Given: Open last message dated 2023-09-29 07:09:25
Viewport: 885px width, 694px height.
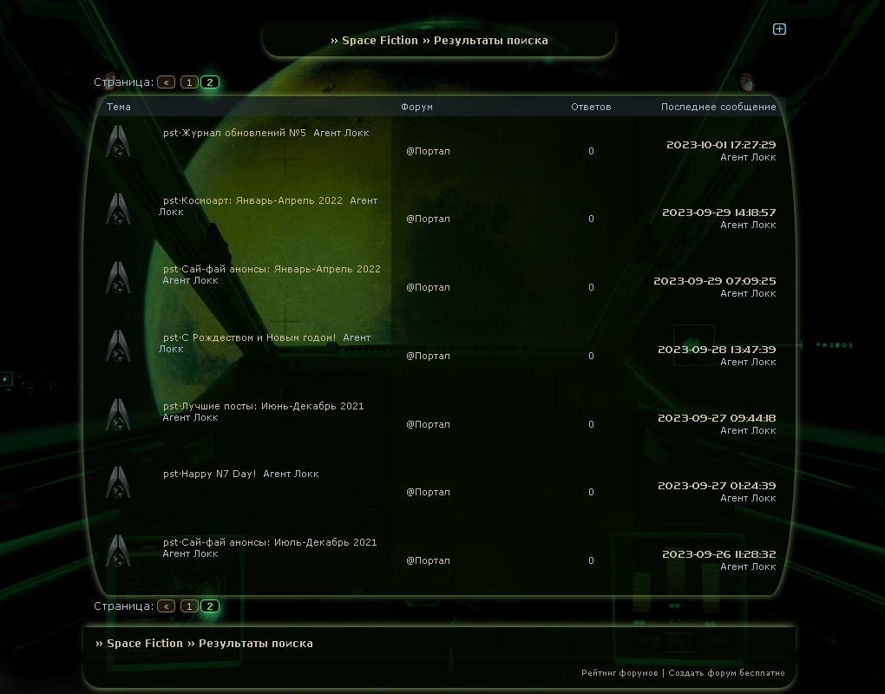Looking at the screenshot, I should pos(715,281).
